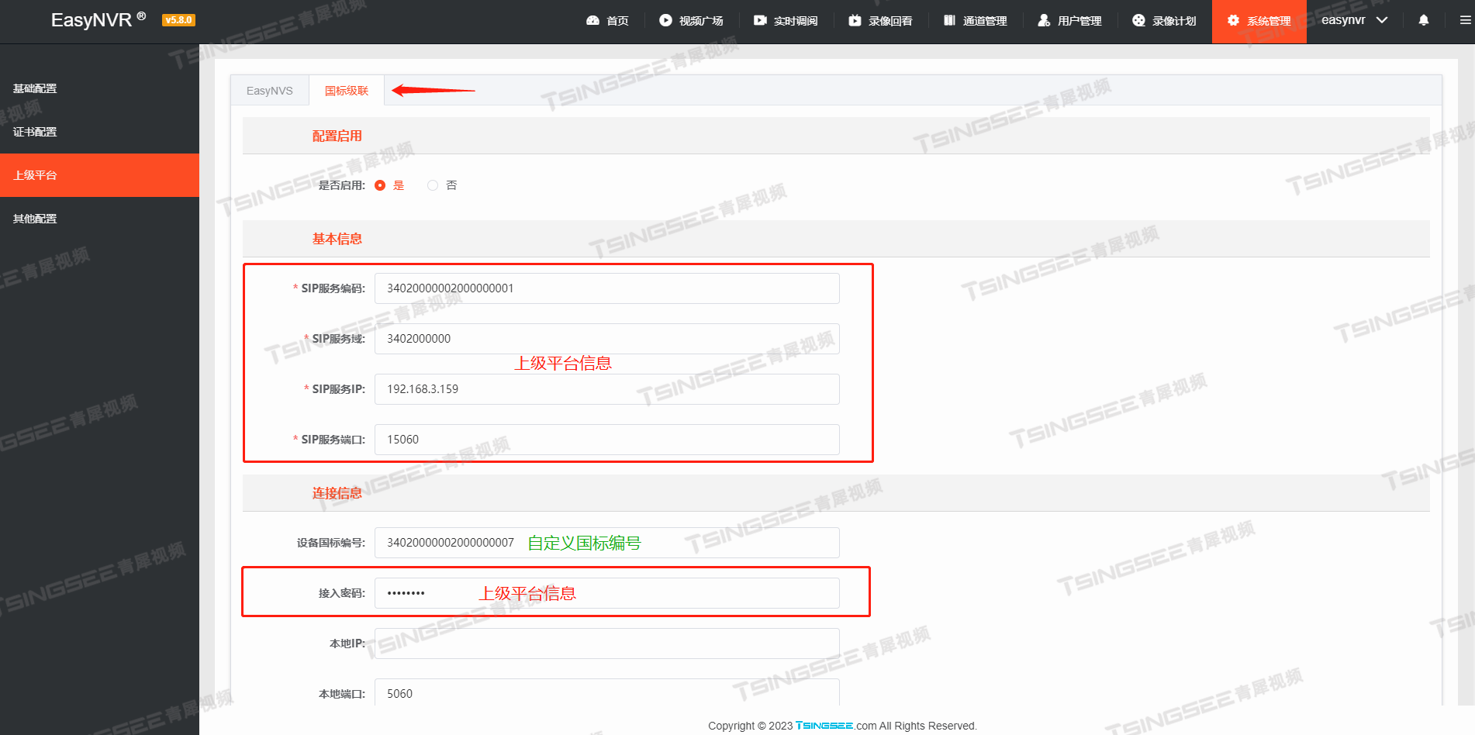Focus the SIP服务域 input field
Screen dimensions: 1475x735
pyautogui.click(x=607, y=339)
